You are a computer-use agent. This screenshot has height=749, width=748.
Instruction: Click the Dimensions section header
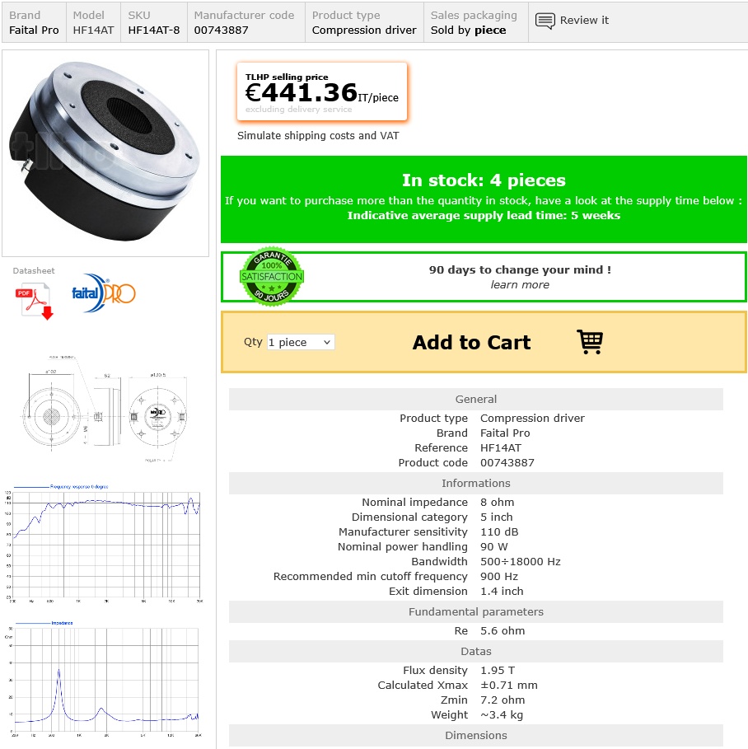point(476,736)
